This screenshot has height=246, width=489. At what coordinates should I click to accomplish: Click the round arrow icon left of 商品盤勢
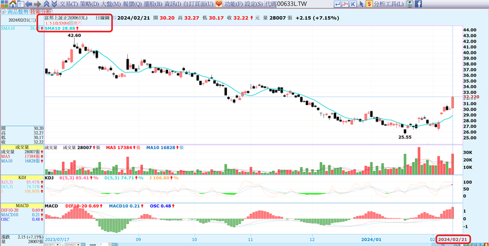(3, 12)
